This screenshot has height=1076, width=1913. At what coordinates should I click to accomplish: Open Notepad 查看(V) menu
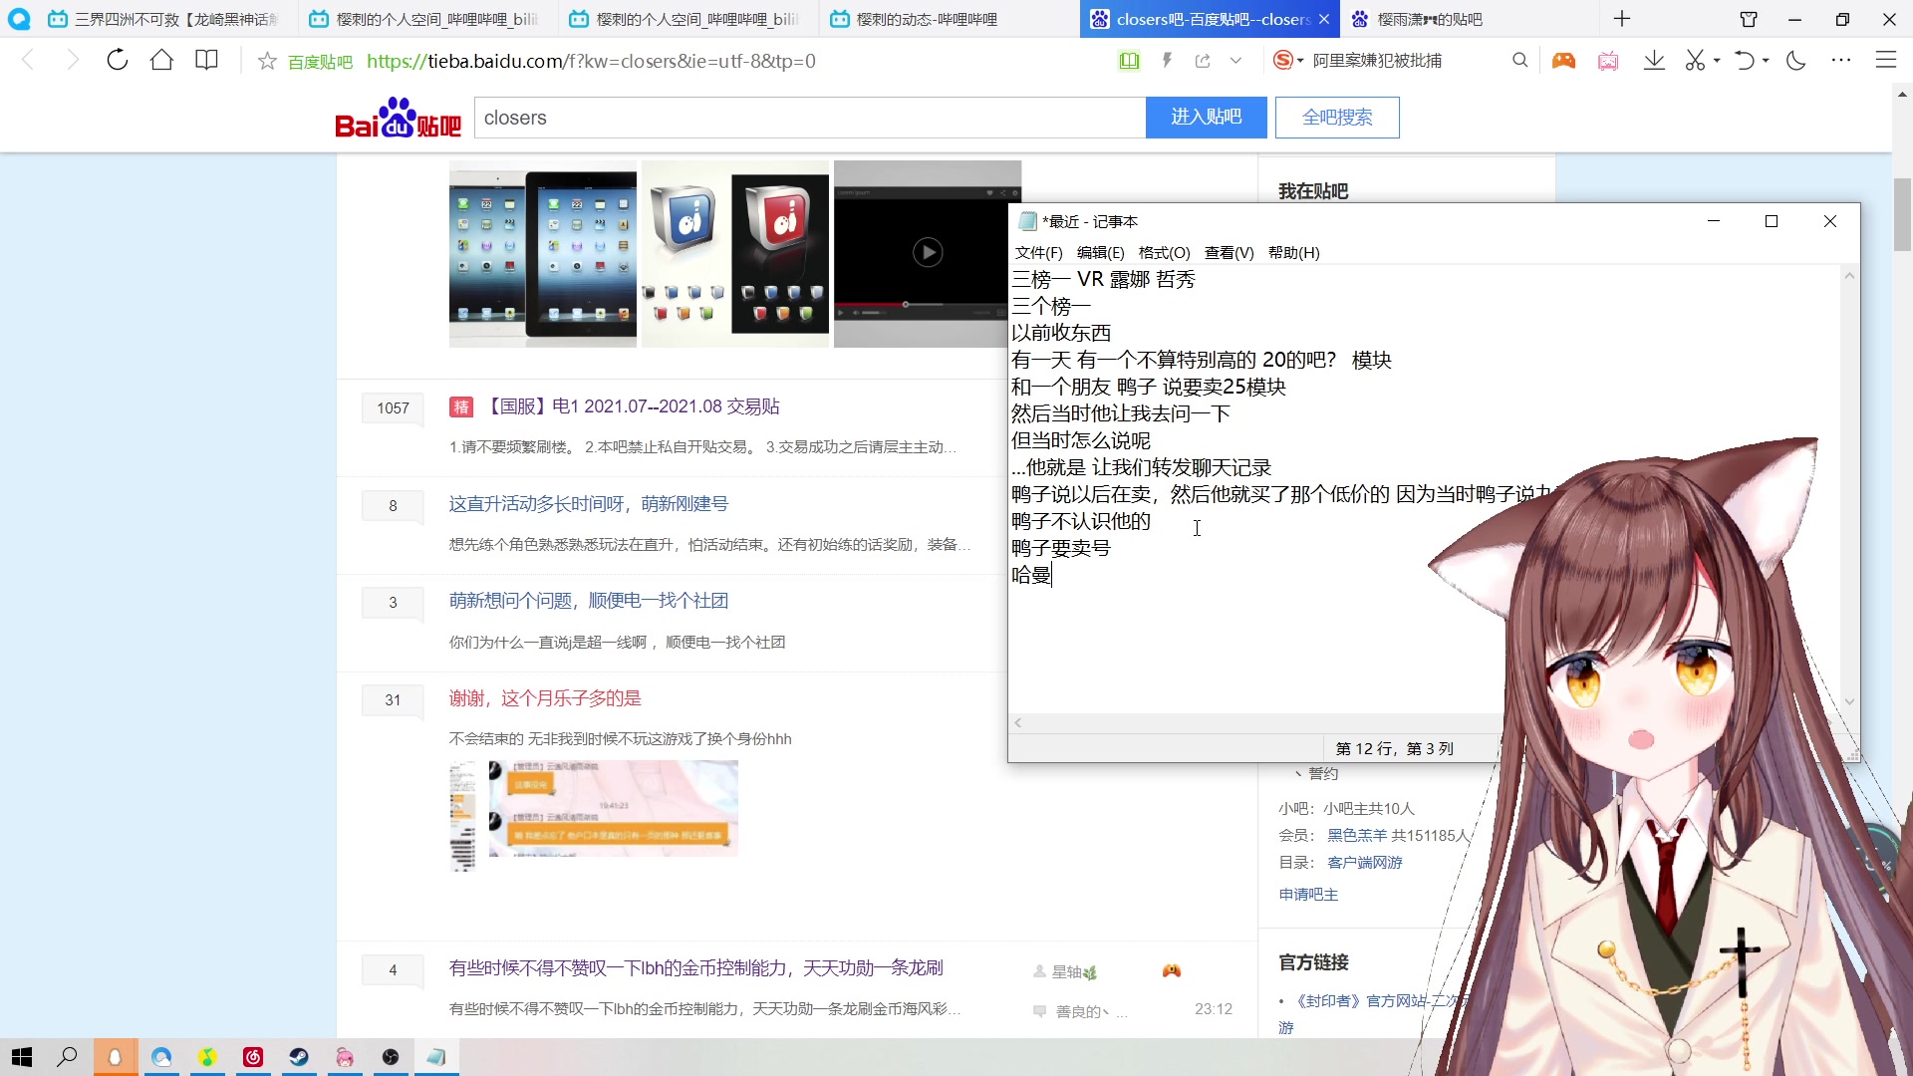(x=1229, y=252)
